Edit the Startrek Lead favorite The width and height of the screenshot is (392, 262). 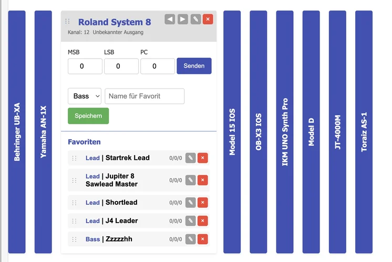[x=190, y=158]
